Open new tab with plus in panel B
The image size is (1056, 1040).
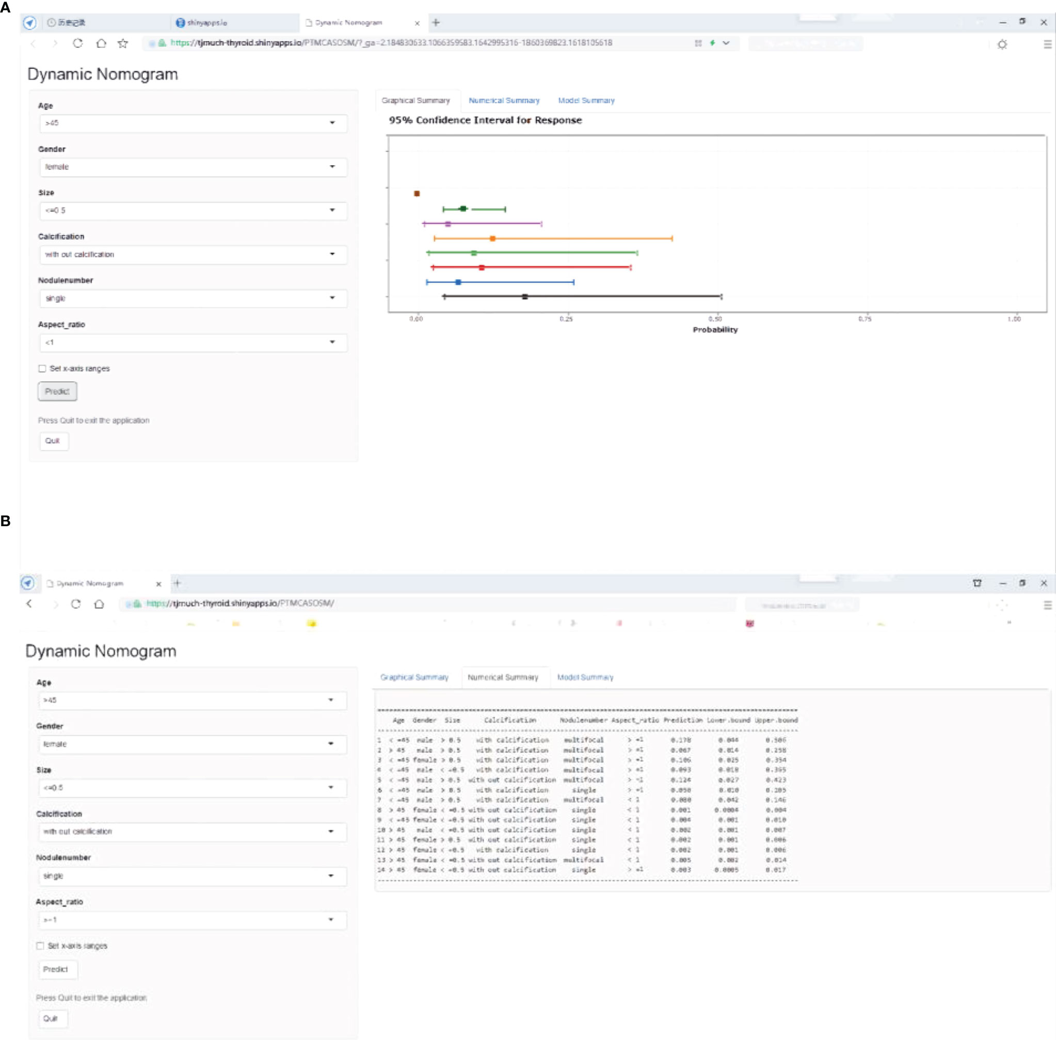[x=177, y=583]
